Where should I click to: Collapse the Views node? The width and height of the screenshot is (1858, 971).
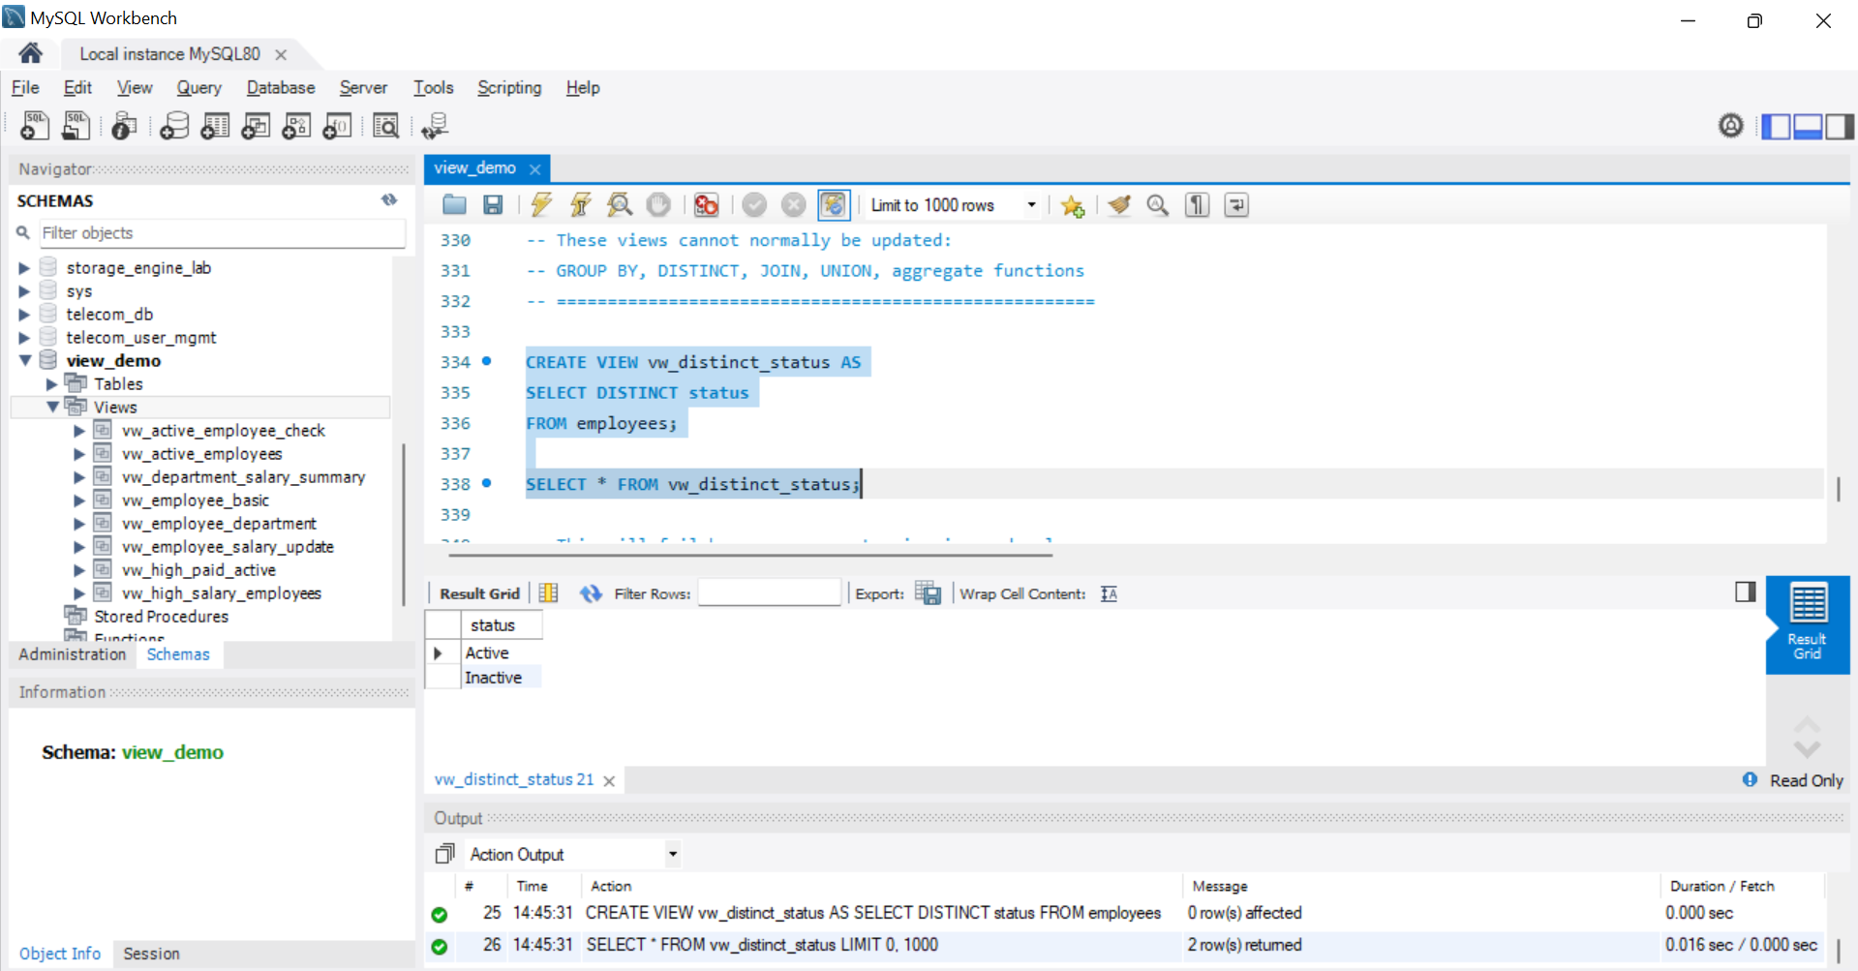coord(52,407)
